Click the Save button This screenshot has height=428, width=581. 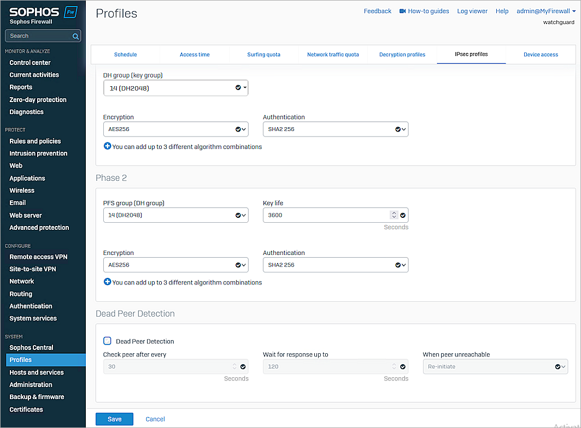[x=114, y=419]
